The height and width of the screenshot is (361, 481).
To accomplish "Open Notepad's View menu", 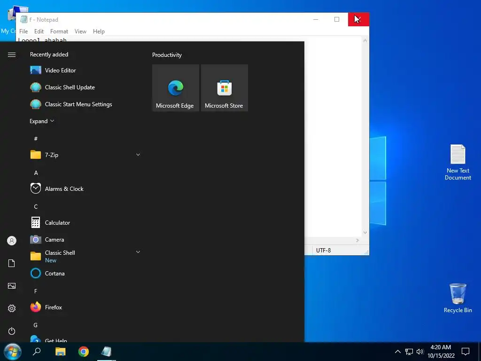I will click(x=80, y=31).
